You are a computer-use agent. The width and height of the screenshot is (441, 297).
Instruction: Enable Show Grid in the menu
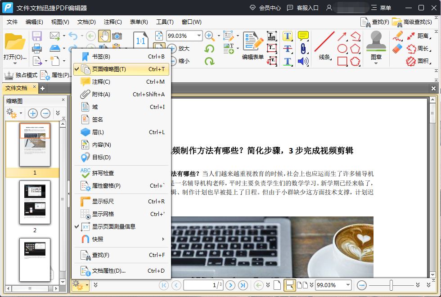point(121,214)
